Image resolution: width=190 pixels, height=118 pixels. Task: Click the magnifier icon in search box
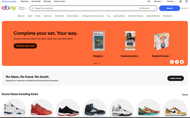tap(33, 8)
